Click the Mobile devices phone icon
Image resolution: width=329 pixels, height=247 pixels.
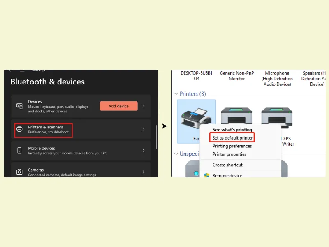pyautogui.click(x=19, y=151)
